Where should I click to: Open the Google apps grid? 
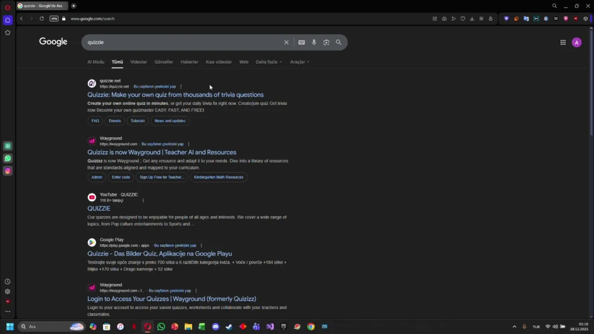point(563,42)
